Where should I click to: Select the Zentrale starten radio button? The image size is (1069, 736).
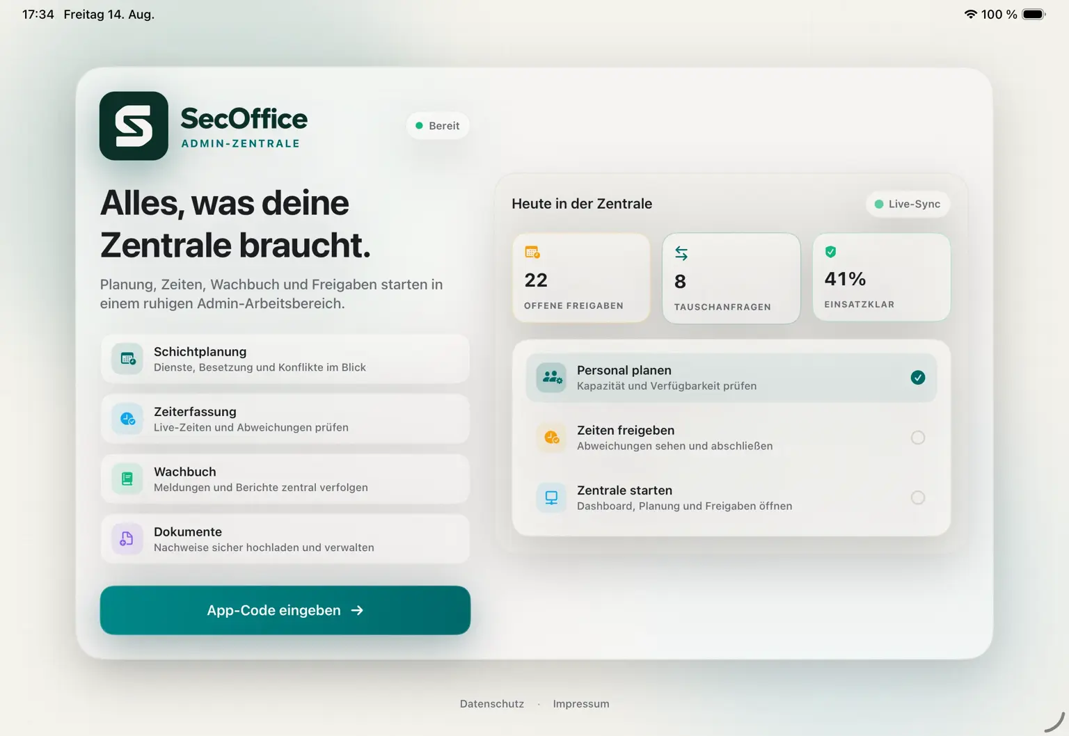(918, 497)
